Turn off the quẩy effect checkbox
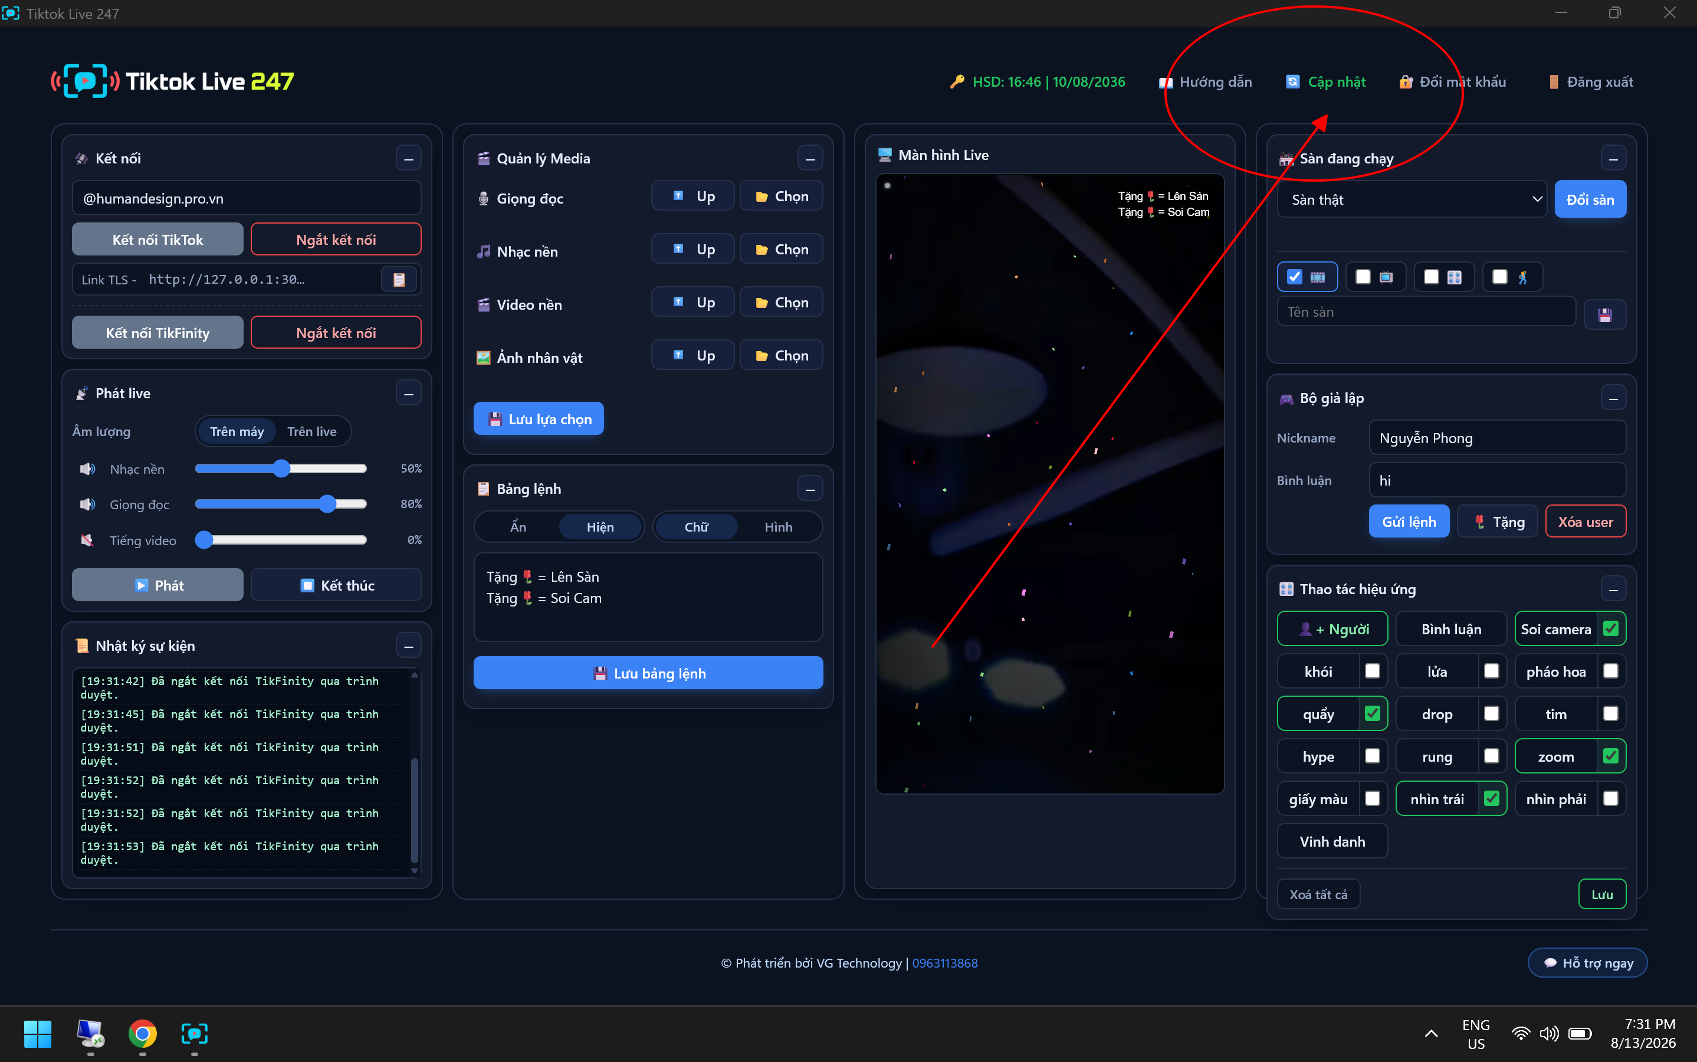 (x=1373, y=714)
